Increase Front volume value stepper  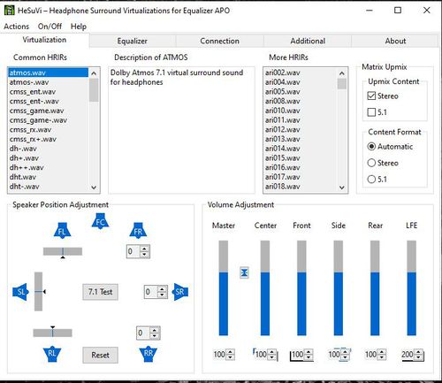click(x=309, y=351)
